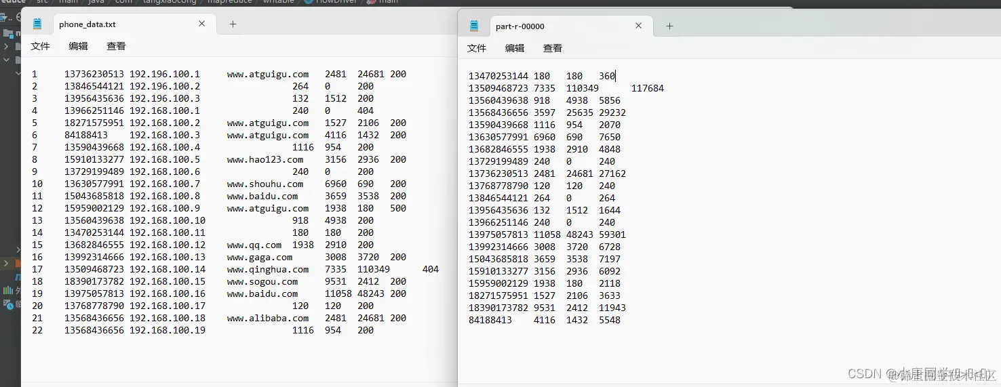The height and width of the screenshot is (387, 1001).
Task: Click the Notepad icon beside phone_data.txt tab
Action: click(37, 24)
